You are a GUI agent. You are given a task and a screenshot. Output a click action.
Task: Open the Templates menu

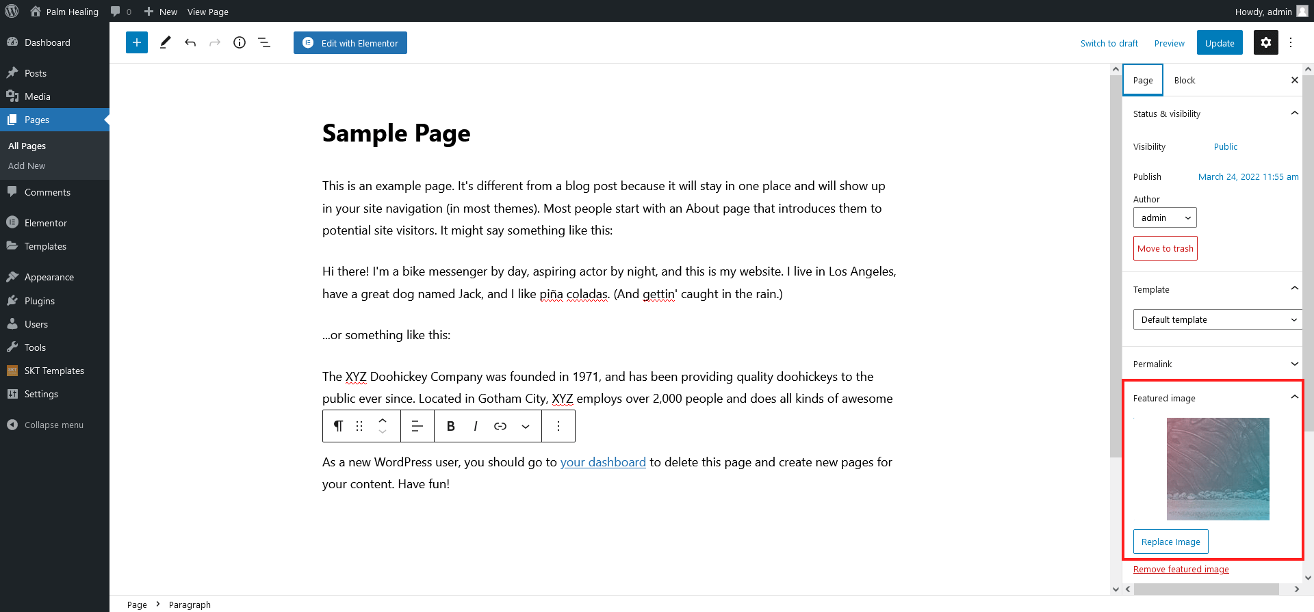(55, 246)
